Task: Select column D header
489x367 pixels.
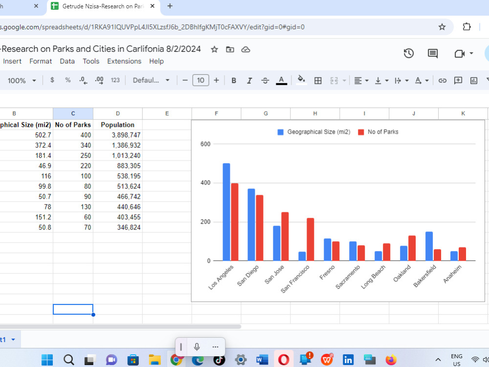Action: 117,114
